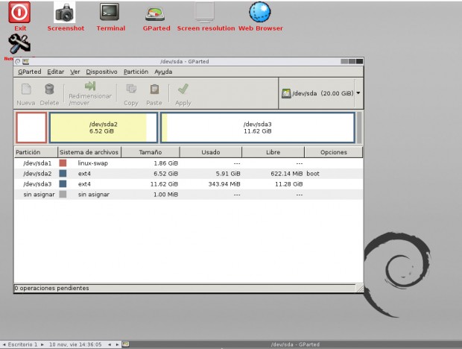Click the Paste toolbar icon

tap(154, 89)
